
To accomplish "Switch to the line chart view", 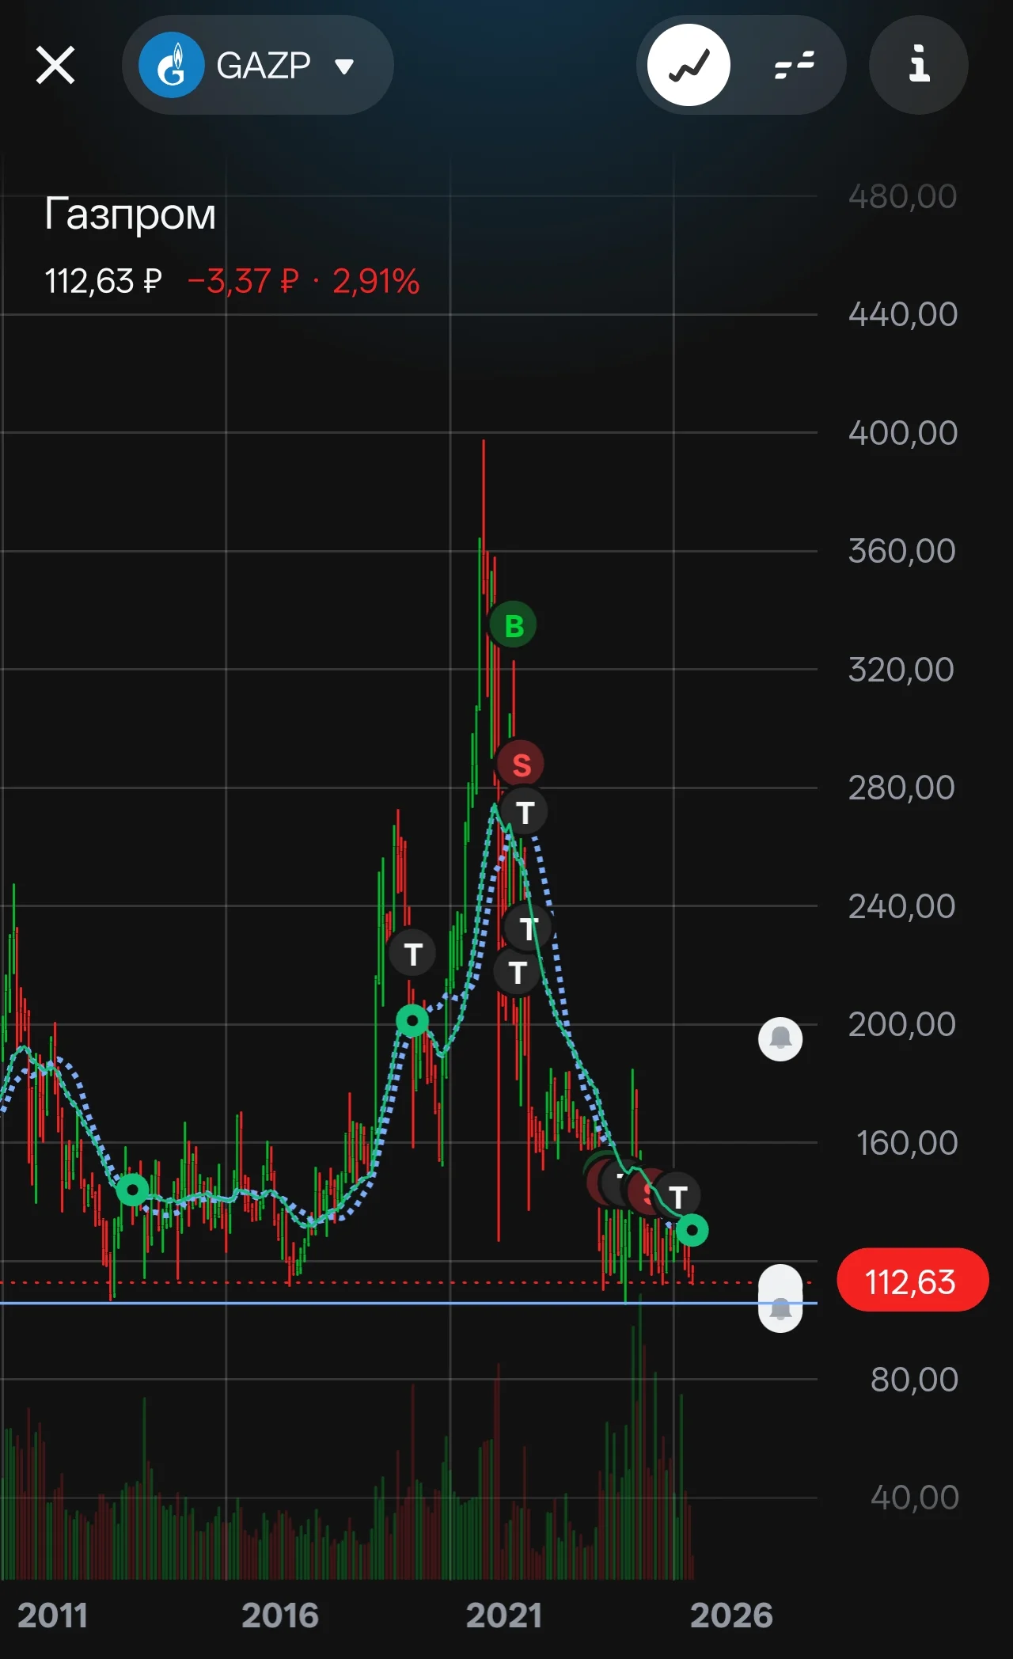I will coord(689,65).
